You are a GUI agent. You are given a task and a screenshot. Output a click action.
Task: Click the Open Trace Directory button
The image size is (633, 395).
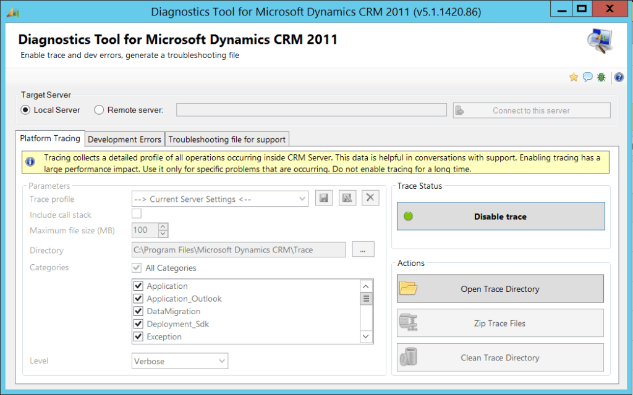click(500, 289)
